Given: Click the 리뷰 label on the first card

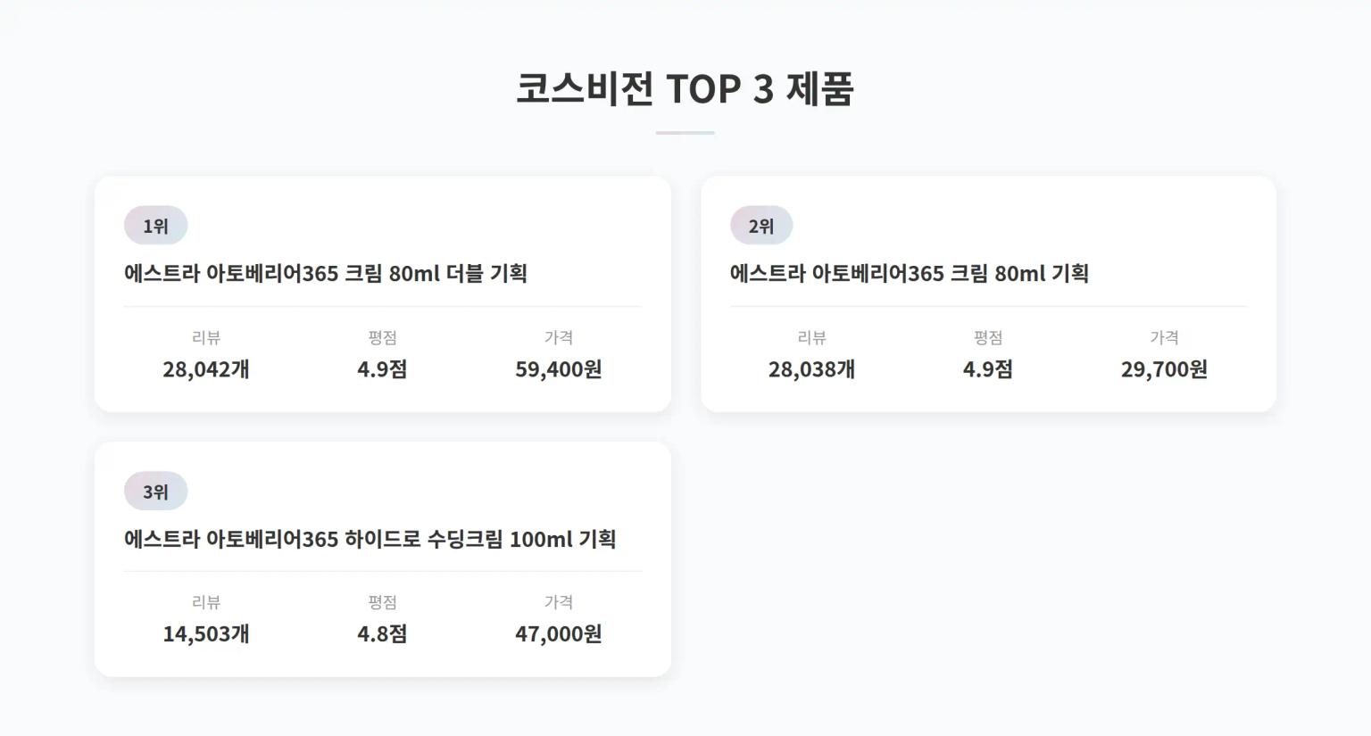Looking at the screenshot, I should tap(205, 337).
